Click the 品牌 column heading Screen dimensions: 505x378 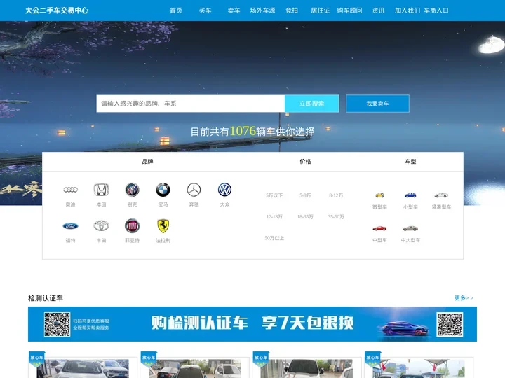[x=147, y=162]
